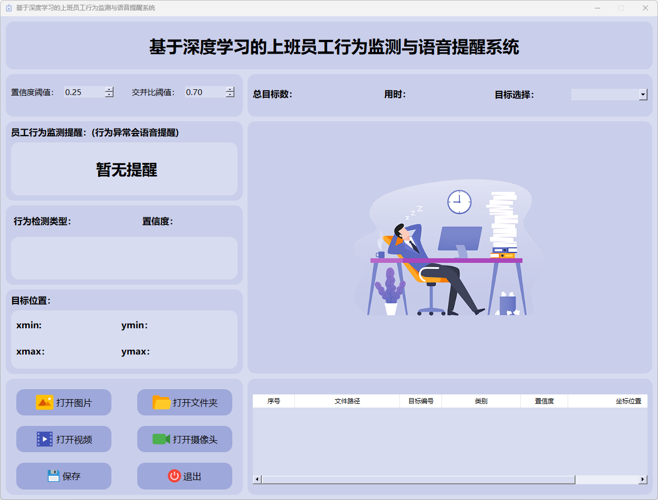This screenshot has width=658, height=500.
Task: Click the xmin label
Action: 29,326
